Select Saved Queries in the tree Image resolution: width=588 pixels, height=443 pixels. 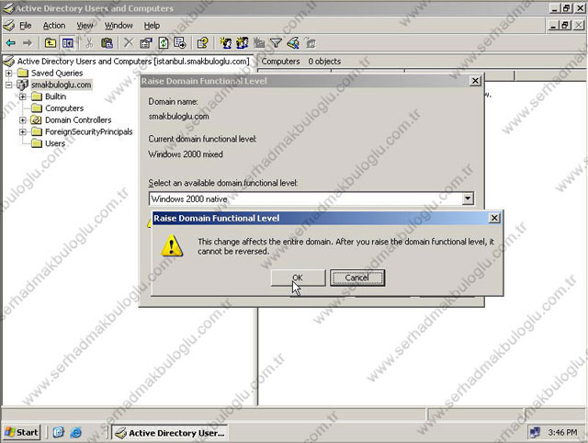(x=57, y=73)
